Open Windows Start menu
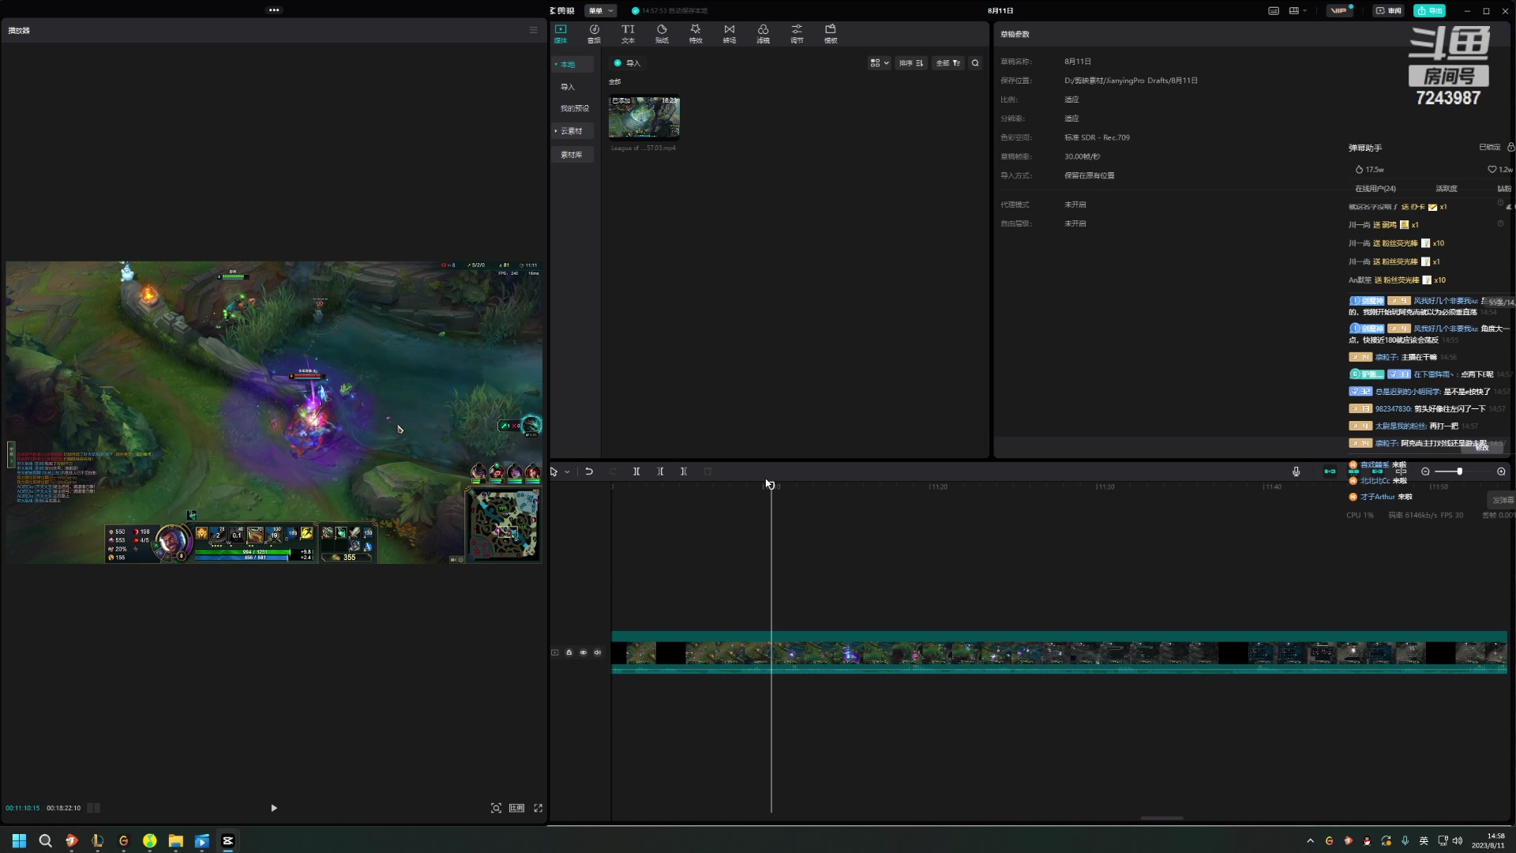This screenshot has width=1516, height=853. (19, 840)
